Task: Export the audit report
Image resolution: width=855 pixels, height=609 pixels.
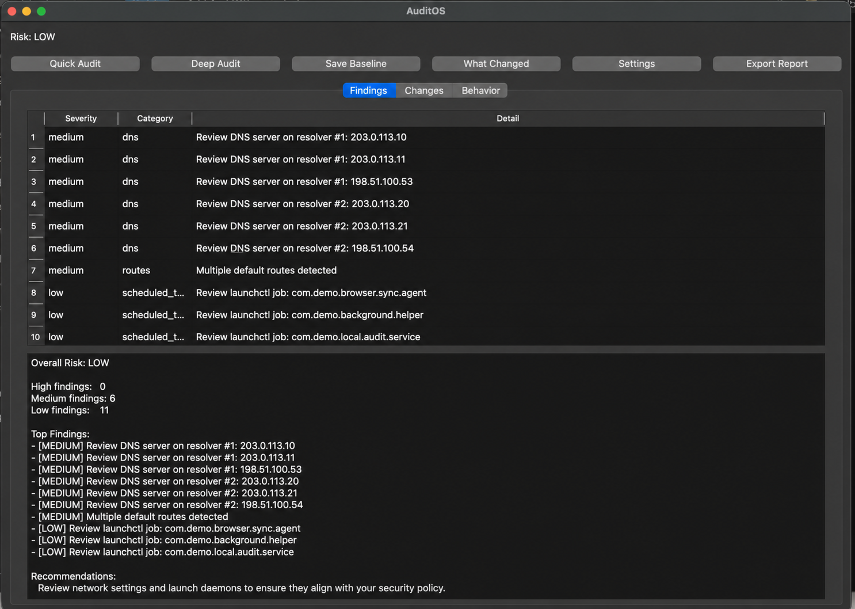Action: click(777, 63)
